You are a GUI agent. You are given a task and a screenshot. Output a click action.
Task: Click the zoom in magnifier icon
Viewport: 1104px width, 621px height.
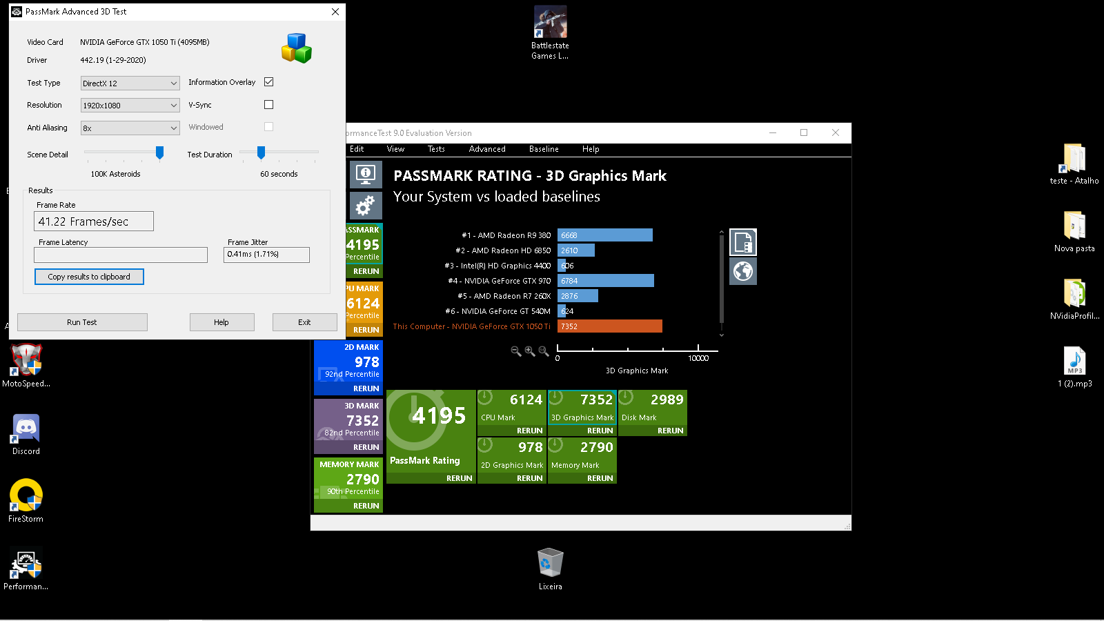(529, 351)
